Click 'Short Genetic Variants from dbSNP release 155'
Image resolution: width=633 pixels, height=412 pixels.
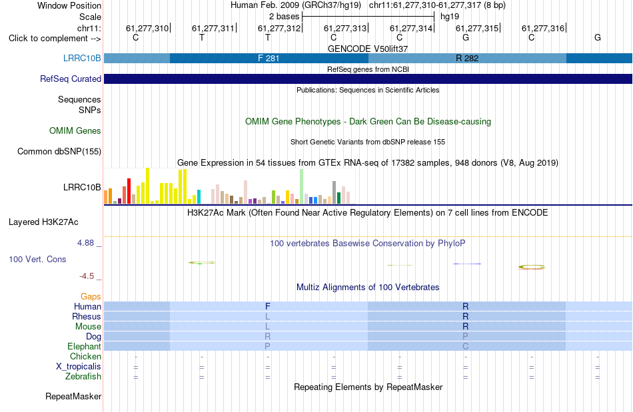point(368,142)
